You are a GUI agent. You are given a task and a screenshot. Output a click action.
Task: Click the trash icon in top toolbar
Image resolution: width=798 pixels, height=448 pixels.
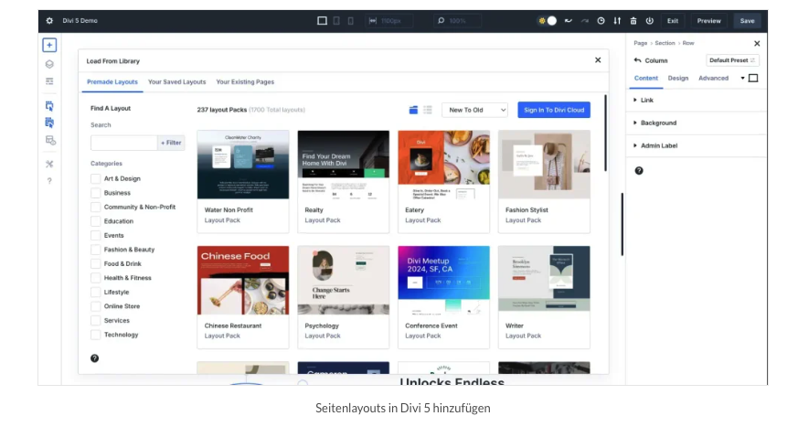(x=633, y=20)
